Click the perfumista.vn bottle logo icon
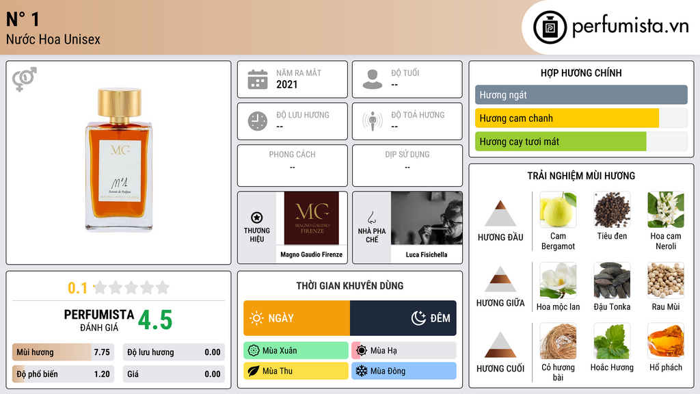The image size is (700, 394). [550, 27]
